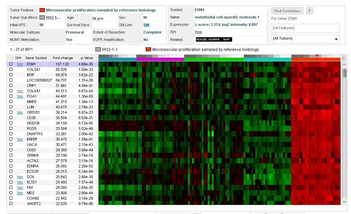Click the red-orange feature color bar segment
Image resolution: width=351 pixels, height=214 pixels.
click(315, 59)
